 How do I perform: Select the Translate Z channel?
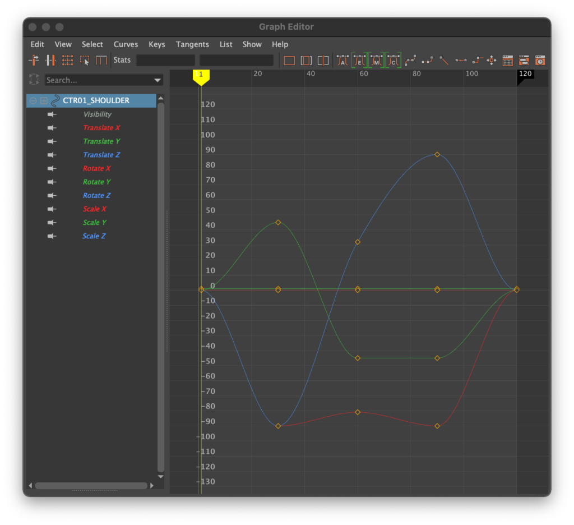(101, 155)
